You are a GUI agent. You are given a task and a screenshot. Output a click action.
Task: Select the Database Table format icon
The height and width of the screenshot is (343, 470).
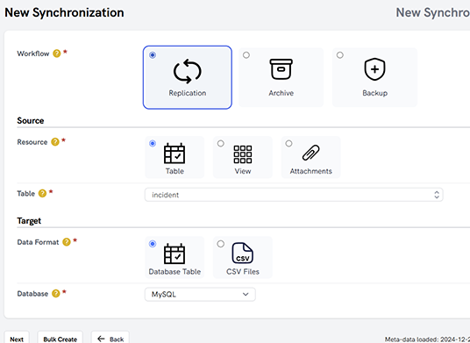[x=174, y=254]
